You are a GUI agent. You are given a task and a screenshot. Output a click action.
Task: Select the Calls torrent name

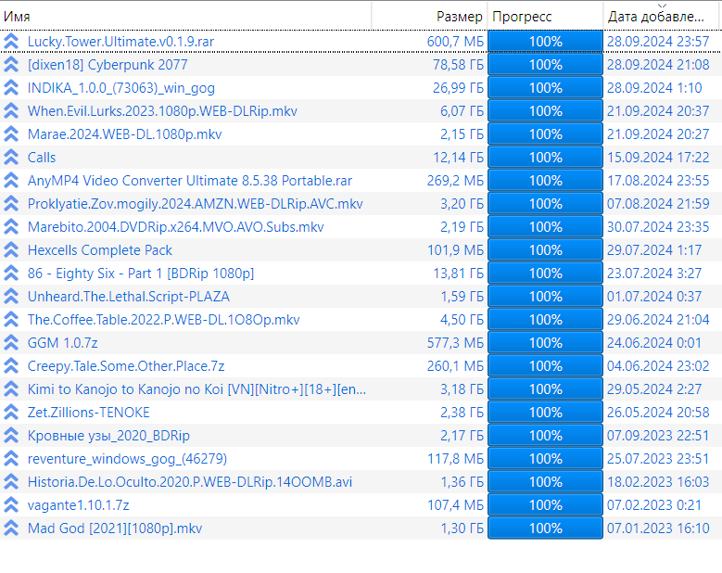pos(42,158)
